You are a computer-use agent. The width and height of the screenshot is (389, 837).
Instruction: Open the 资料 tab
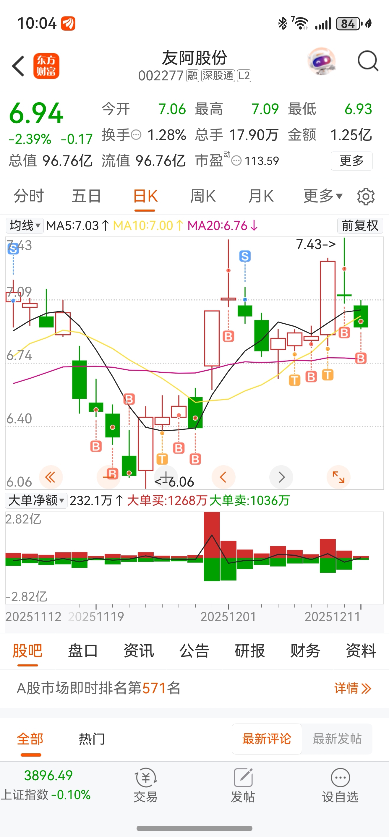[361, 651]
